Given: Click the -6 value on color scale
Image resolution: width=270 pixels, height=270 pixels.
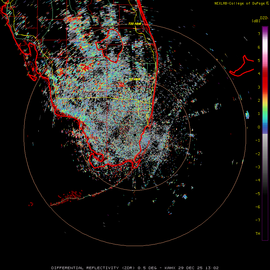Looking at the screenshot, I should pos(258,207).
